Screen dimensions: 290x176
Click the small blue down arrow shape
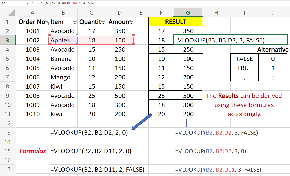[187, 123]
